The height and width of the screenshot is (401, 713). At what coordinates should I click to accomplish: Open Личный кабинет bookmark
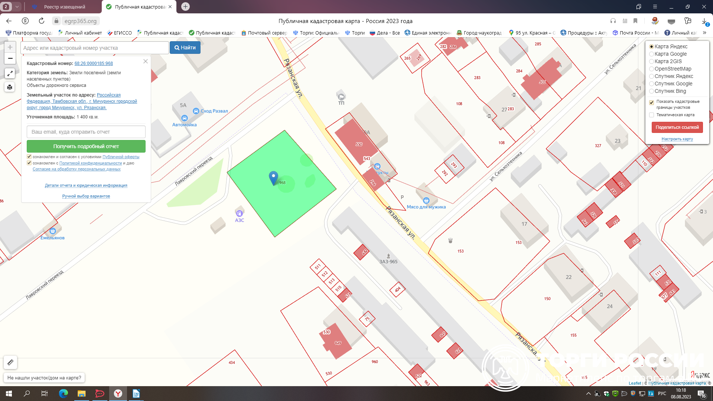click(x=80, y=33)
